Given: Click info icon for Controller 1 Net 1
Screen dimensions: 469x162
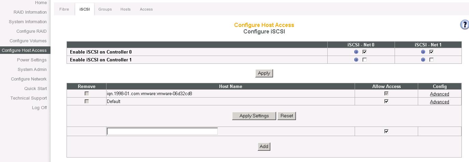Looking at the screenshot, I should [x=423, y=60].
